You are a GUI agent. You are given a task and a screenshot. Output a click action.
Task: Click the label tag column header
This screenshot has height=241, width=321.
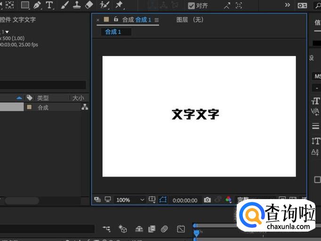[x=30, y=97]
